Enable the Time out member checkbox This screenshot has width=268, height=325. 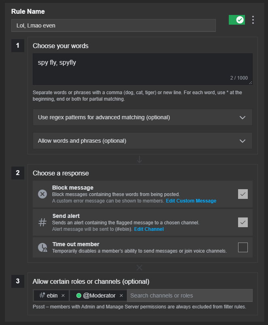[243, 247]
